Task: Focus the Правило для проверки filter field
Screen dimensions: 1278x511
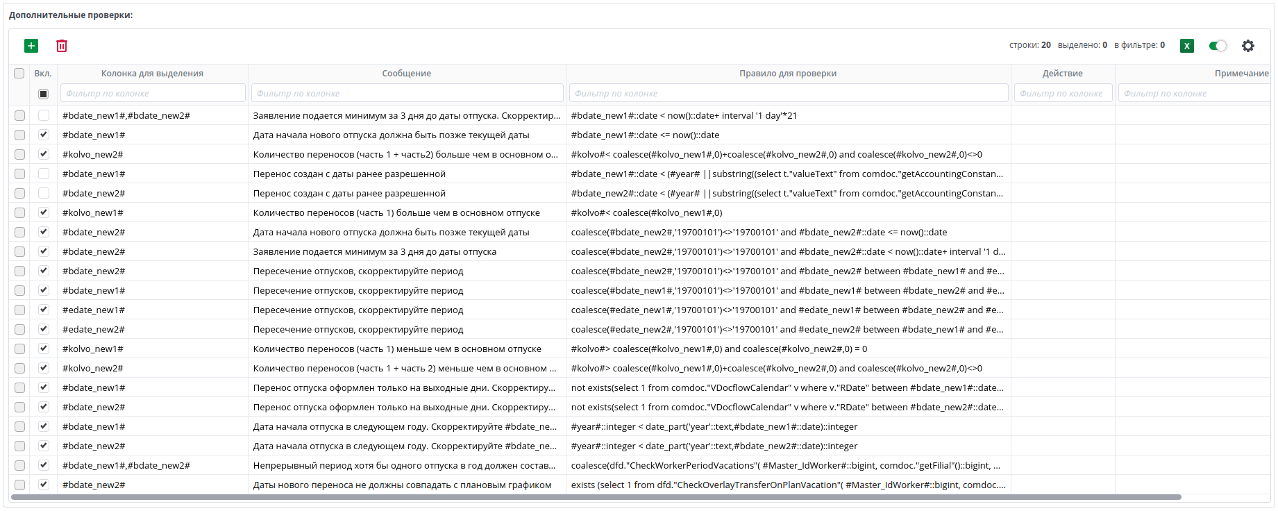Action: pyautogui.click(x=788, y=94)
